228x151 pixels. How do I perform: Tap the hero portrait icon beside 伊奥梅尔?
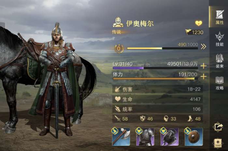coord(118,22)
